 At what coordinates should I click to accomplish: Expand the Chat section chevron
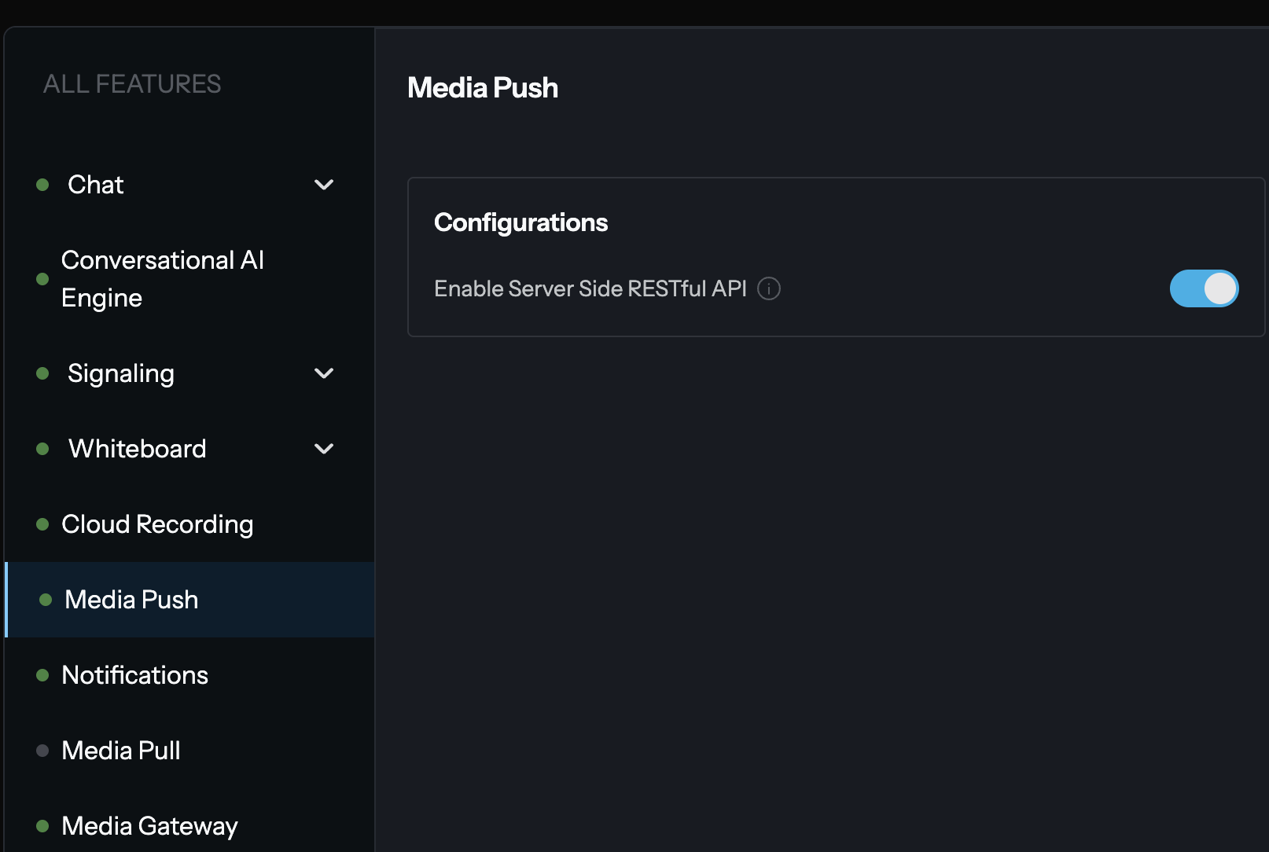pyautogui.click(x=324, y=185)
